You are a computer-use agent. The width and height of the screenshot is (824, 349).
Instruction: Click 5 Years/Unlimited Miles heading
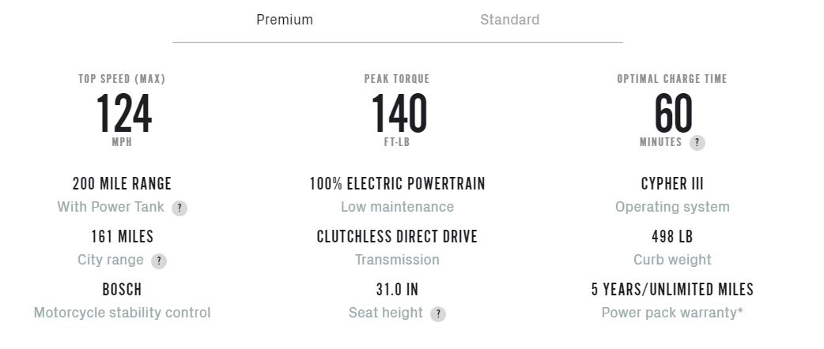tap(672, 290)
